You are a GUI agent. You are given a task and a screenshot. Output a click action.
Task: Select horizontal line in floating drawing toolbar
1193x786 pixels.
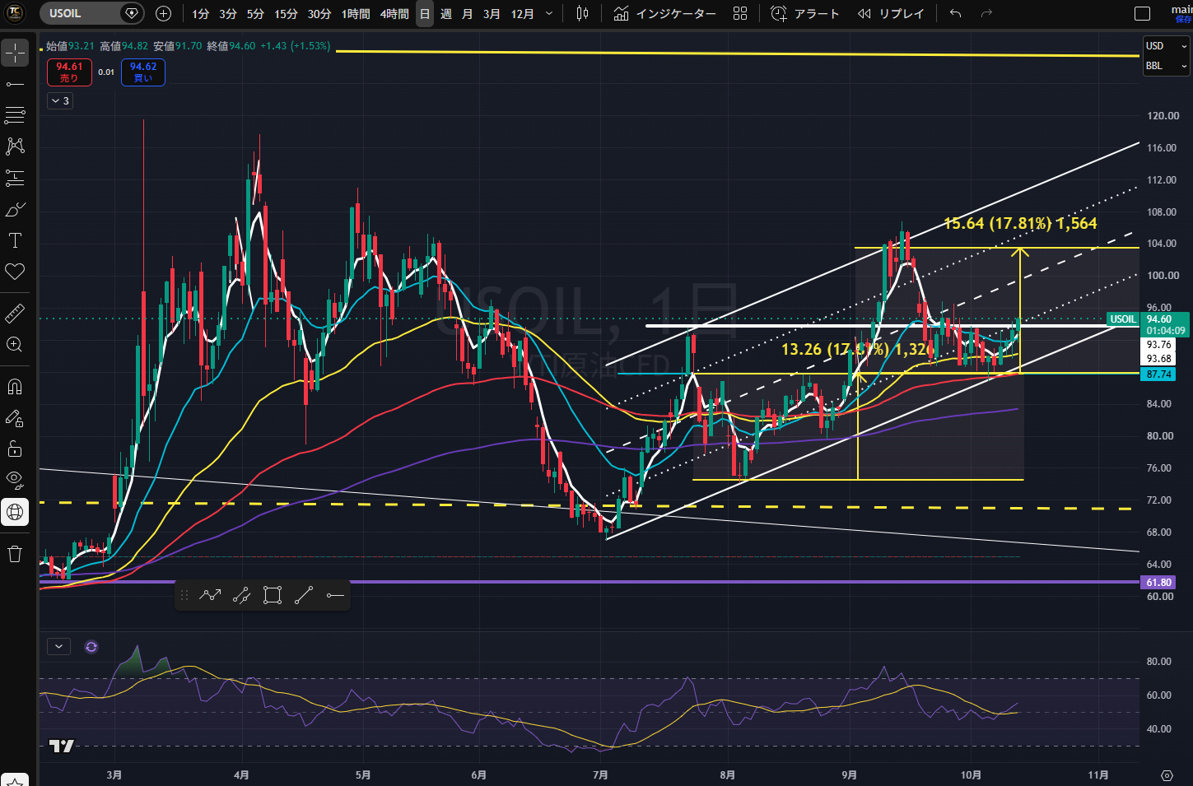pos(335,595)
